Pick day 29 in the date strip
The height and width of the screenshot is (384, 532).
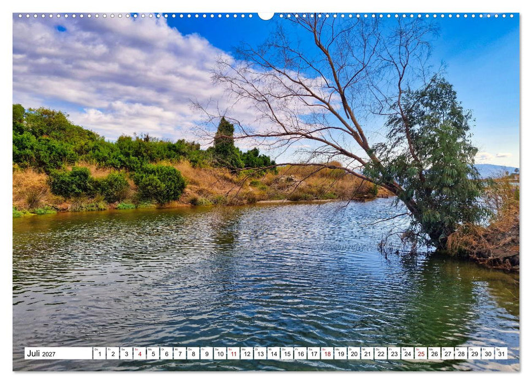click(x=474, y=353)
